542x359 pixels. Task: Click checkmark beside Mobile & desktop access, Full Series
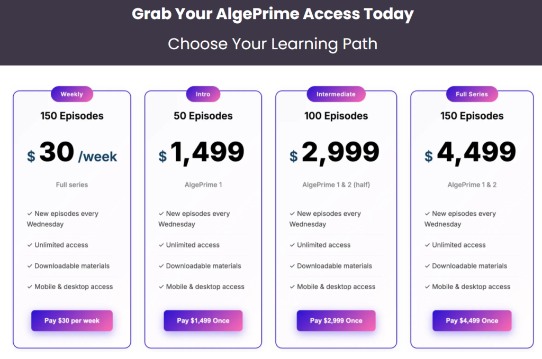click(427, 287)
